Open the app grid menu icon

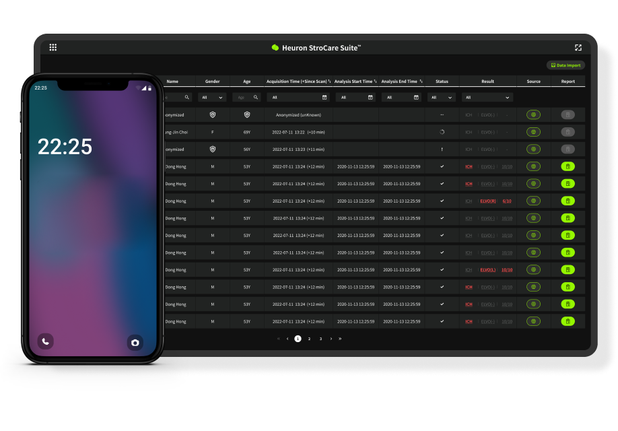click(53, 47)
